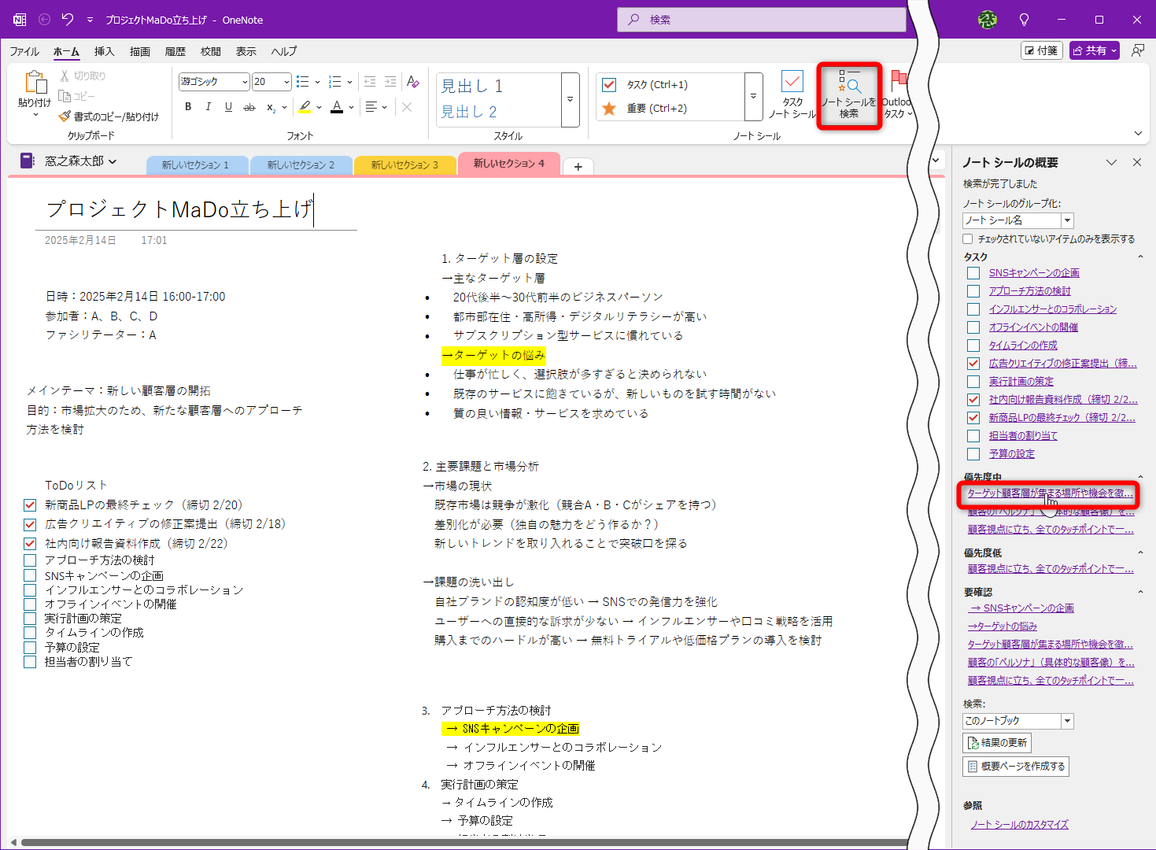Click the 検索 box at the top
The height and width of the screenshot is (850, 1156).
[760, 19]
